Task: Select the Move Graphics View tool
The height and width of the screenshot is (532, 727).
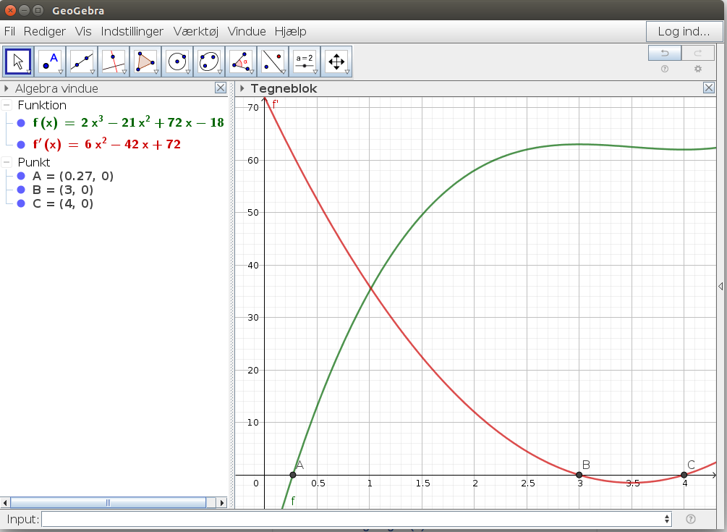Action: coord(336,62)
